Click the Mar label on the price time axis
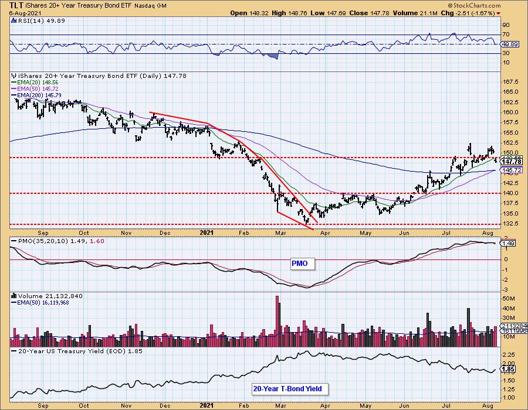The width and height of the screenshot is (528, 410). click(280, 233)
